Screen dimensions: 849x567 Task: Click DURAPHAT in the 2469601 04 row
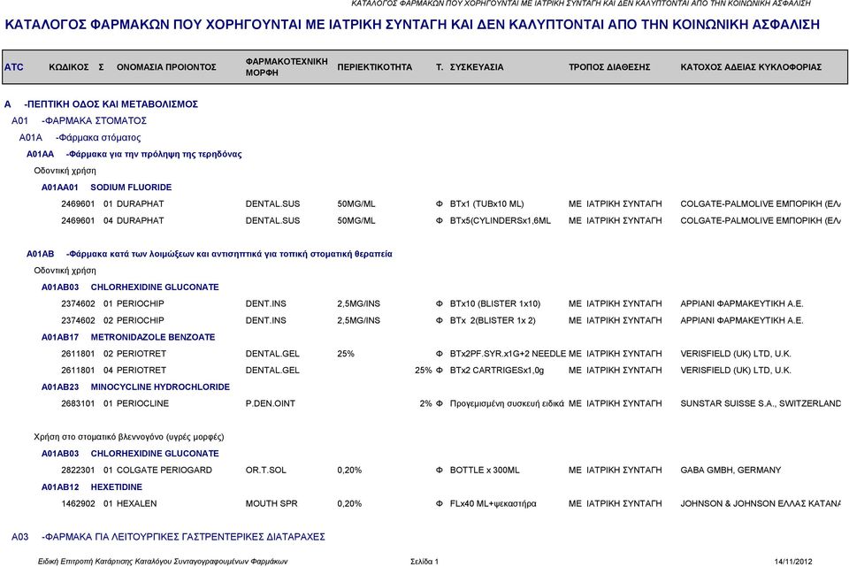(x=141, y=221)
